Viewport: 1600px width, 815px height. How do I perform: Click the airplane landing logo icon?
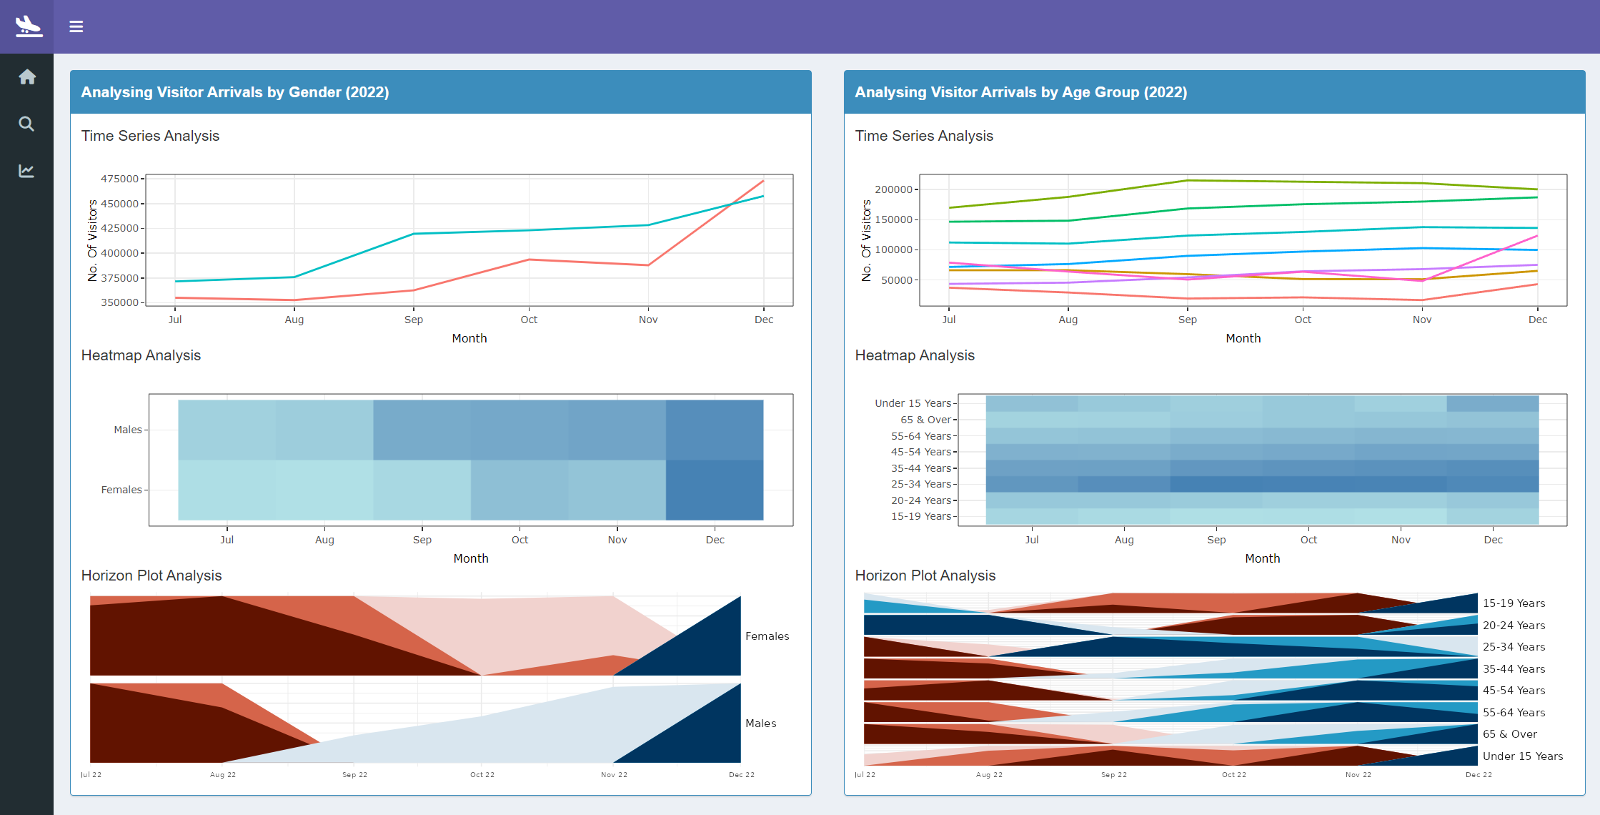pyautogui.click(x=28, y=26)
